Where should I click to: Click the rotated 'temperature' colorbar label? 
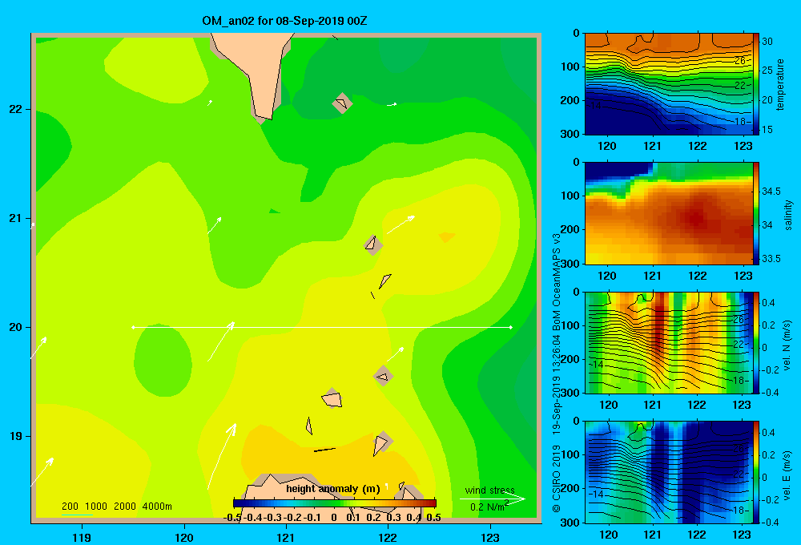tap(779, 84)
